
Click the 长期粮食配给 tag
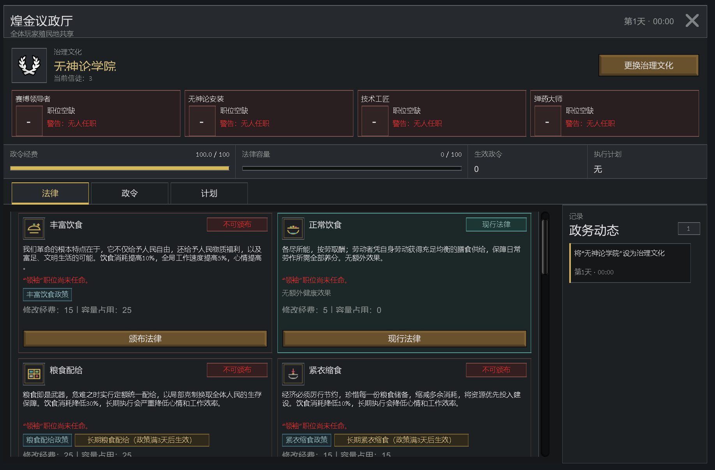[142, 440]
